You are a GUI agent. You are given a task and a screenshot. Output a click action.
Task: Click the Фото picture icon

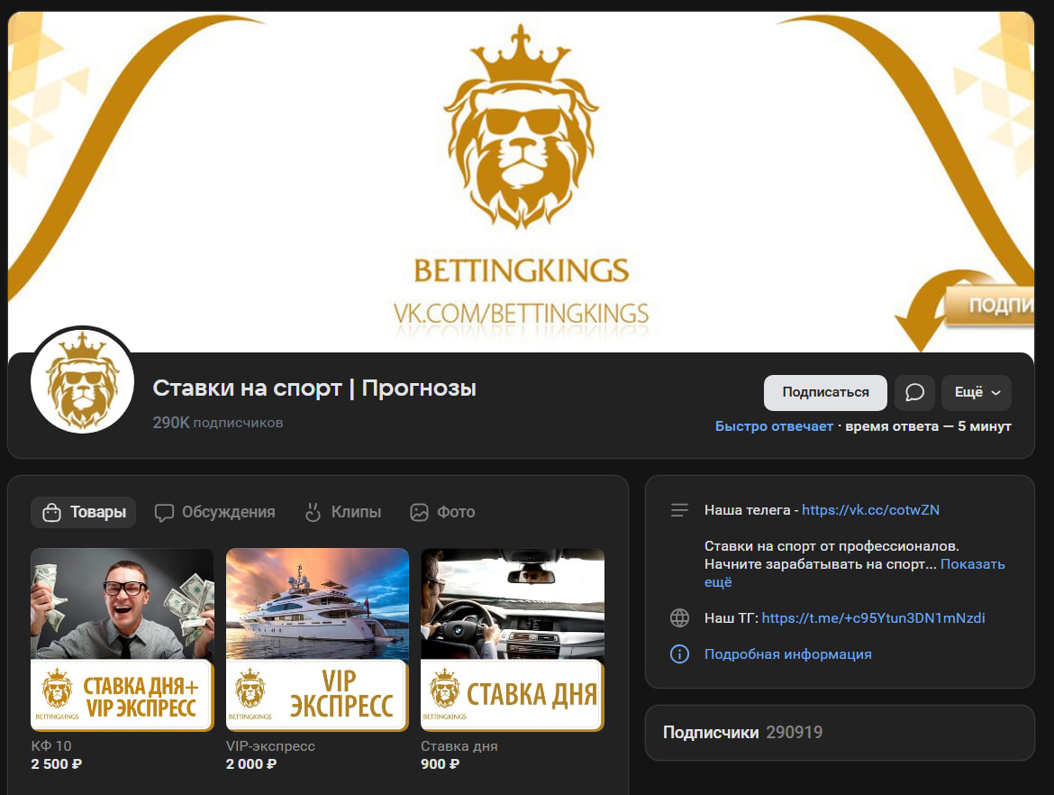(419, 513)
